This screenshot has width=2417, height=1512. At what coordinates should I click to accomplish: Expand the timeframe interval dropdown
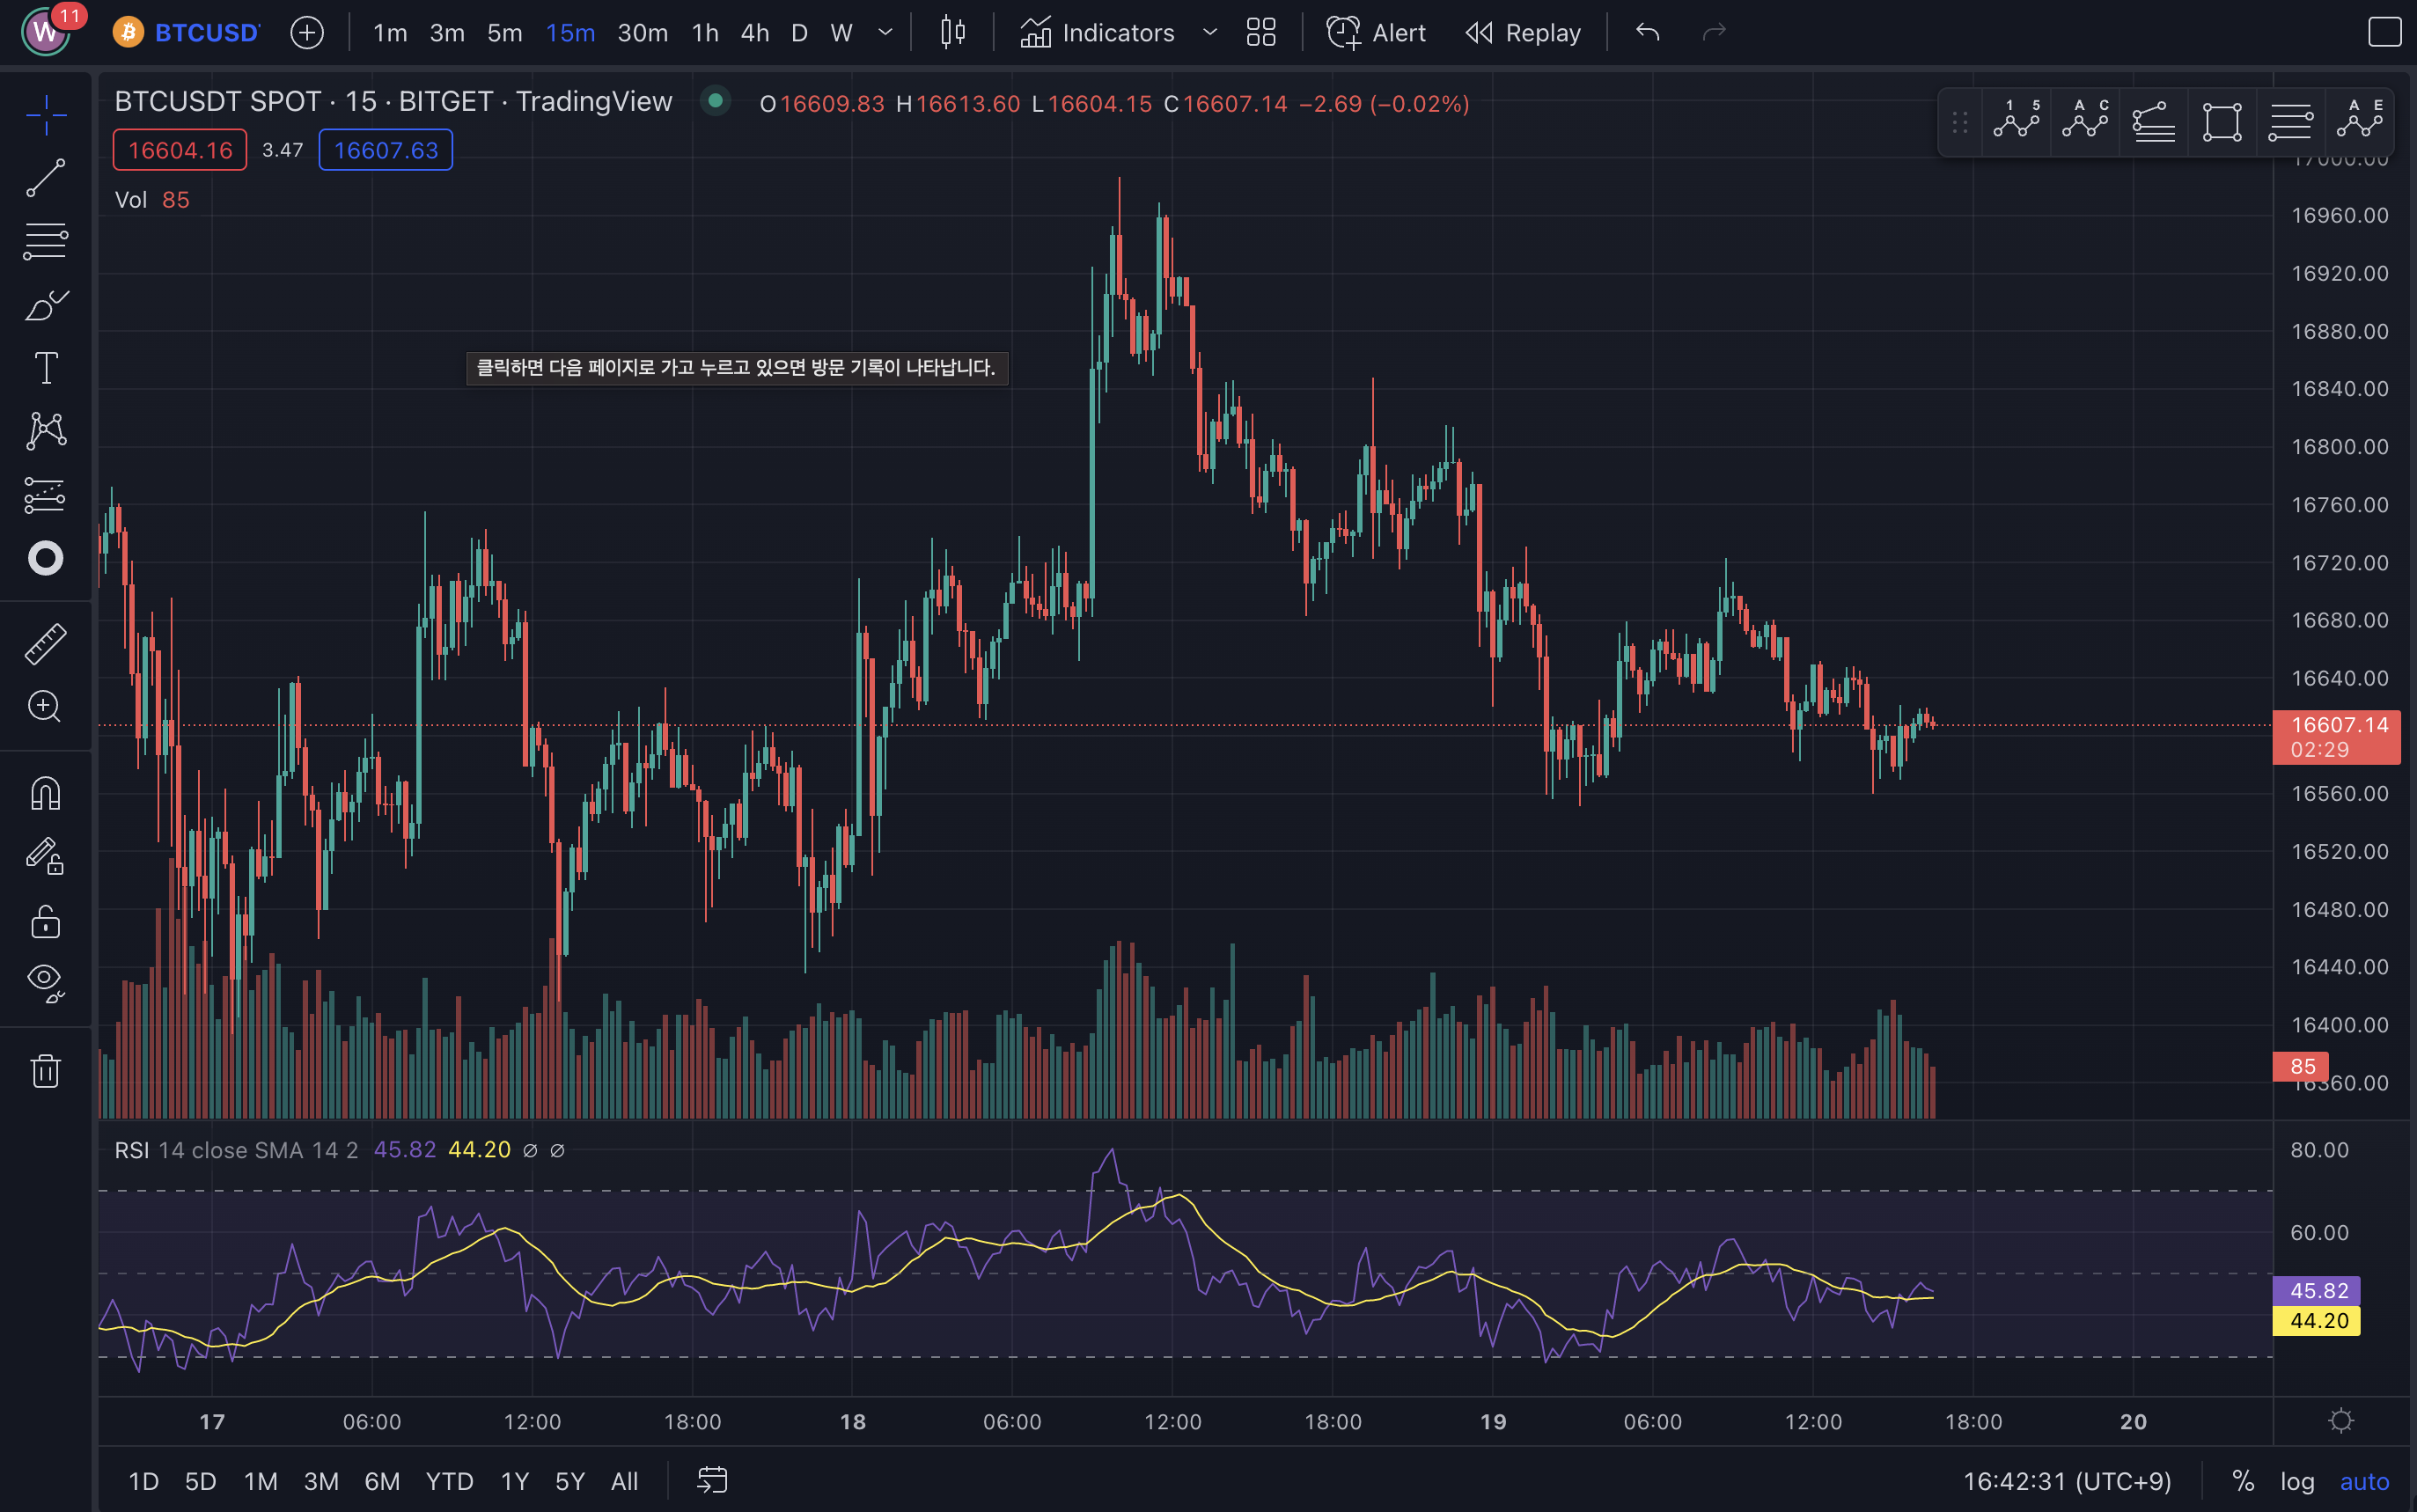(885, 33)
